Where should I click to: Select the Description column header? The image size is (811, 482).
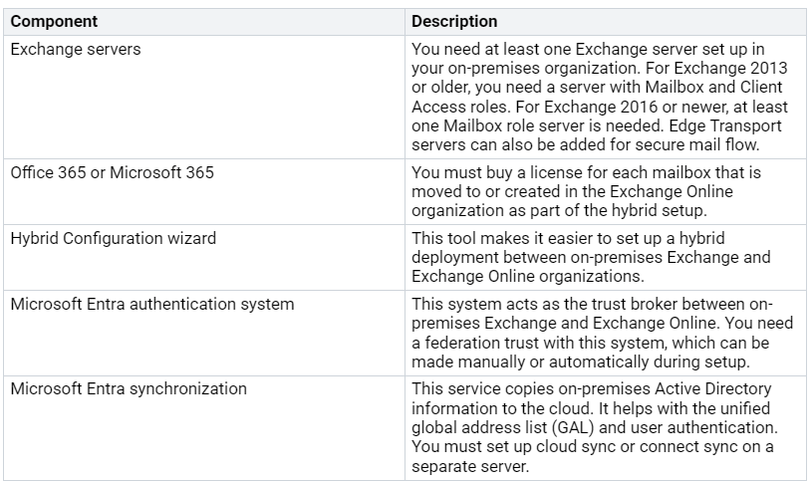(605, 22)
